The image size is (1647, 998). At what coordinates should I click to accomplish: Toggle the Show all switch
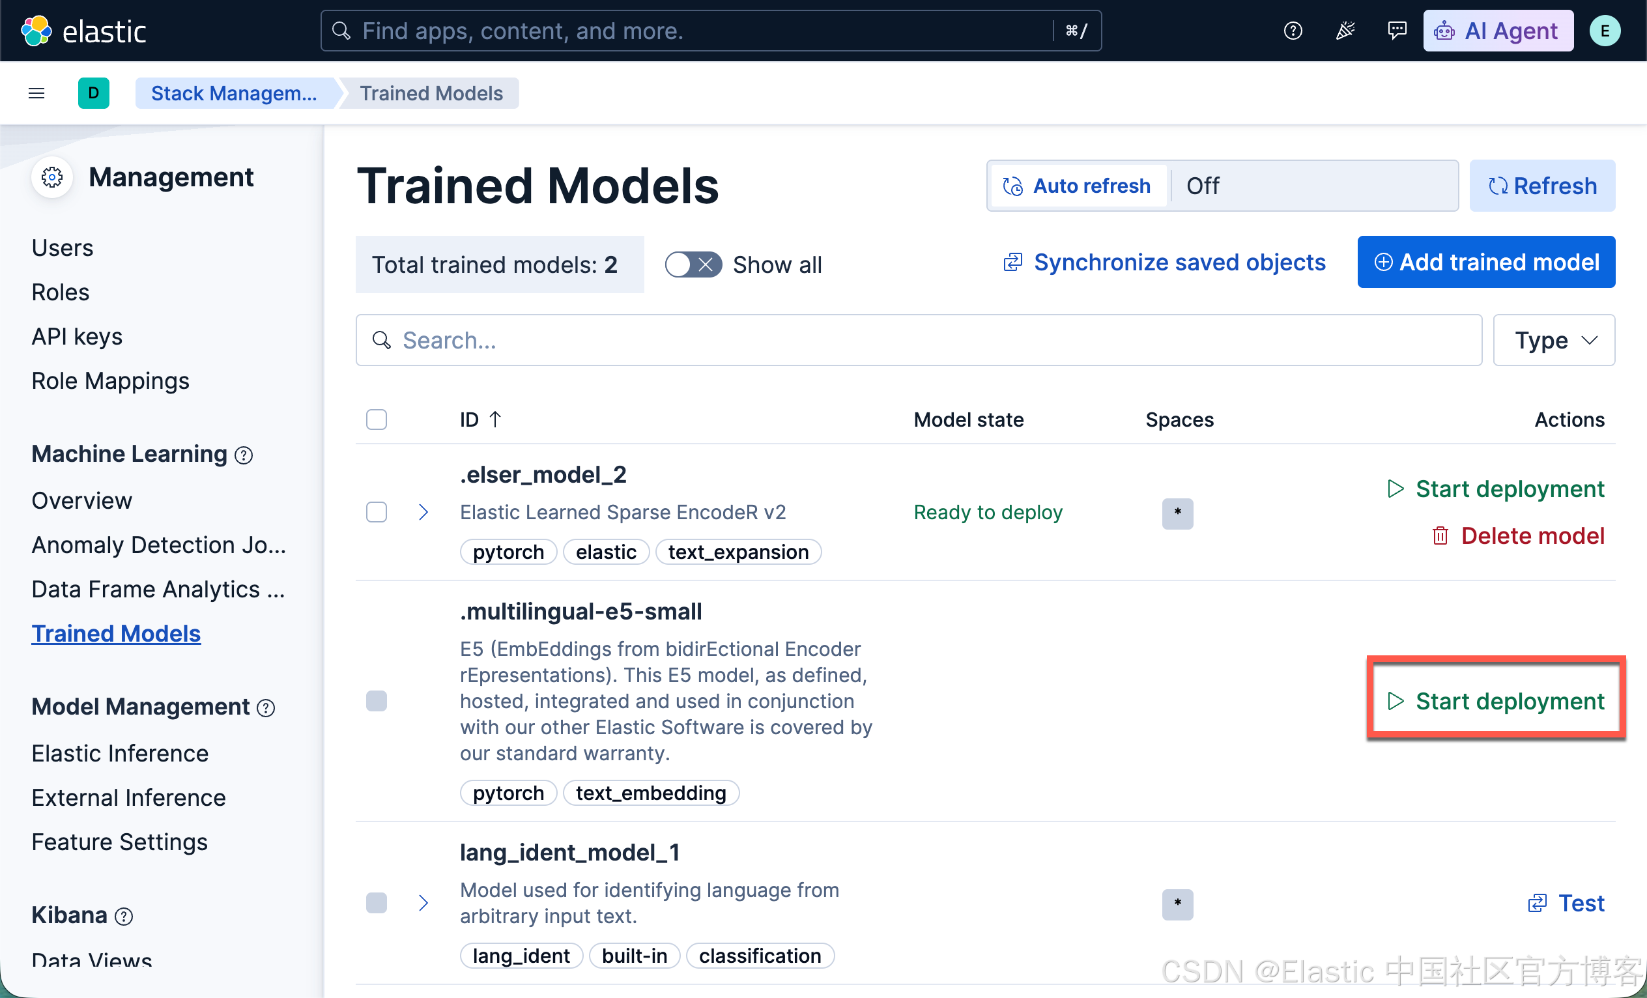(693, 264)
